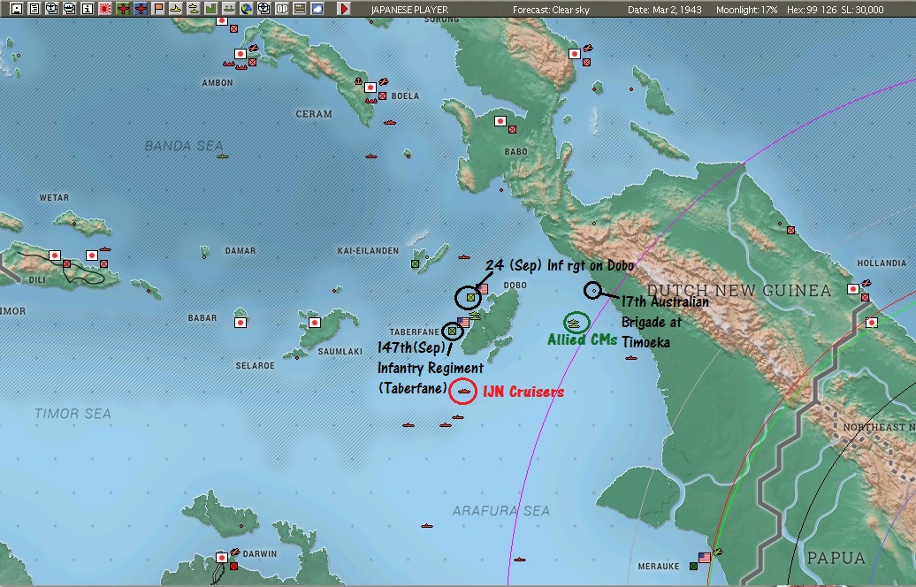Screen dimensions: 916x587
Task: Click the striped list toolbar icon
Action: (x=300, y=9)
